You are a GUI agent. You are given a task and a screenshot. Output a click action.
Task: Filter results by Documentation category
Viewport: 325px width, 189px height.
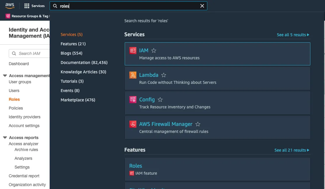pyautogui.click(x=84, y=63)
